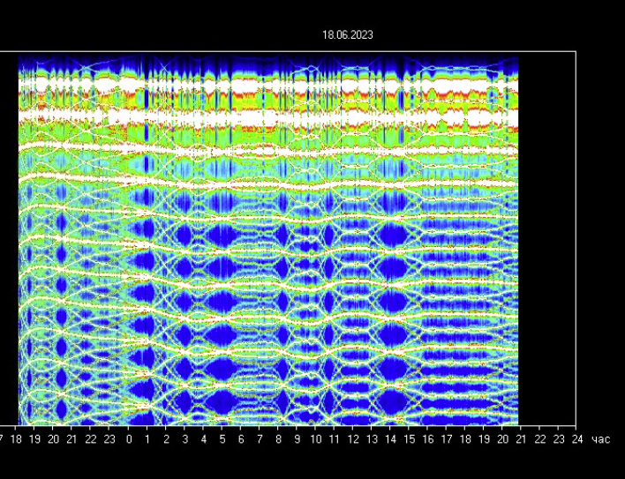Select the axis tick label 1
625x479 pixels.
[x=147, y=439]
